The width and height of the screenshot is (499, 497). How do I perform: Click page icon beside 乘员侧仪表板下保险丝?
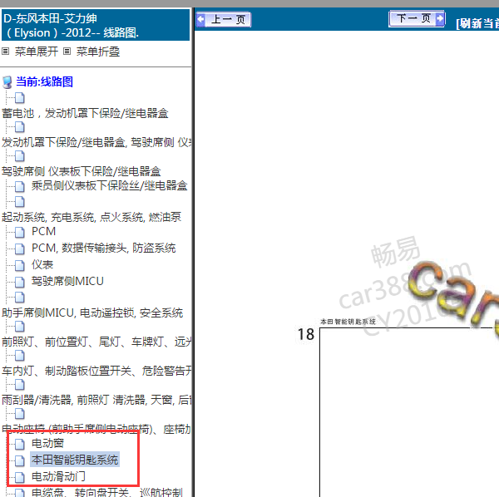pos(19,187)
